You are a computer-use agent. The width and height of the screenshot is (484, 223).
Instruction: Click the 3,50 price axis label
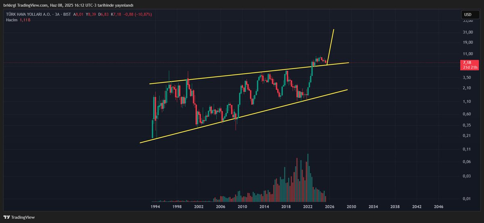coord(467,78)
